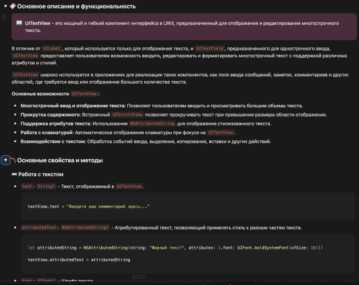
Task: Click the tag emoji beside 'Основное описание' heading
Action: pos(13,6)
